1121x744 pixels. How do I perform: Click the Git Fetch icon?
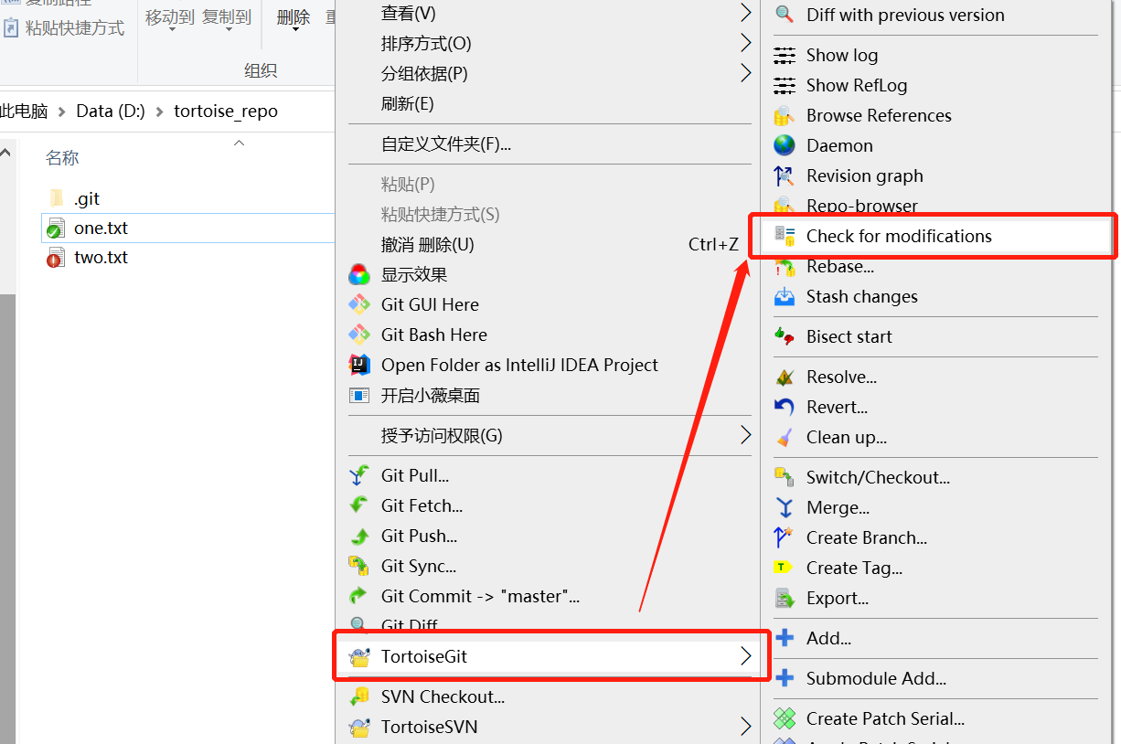point(359,506)
